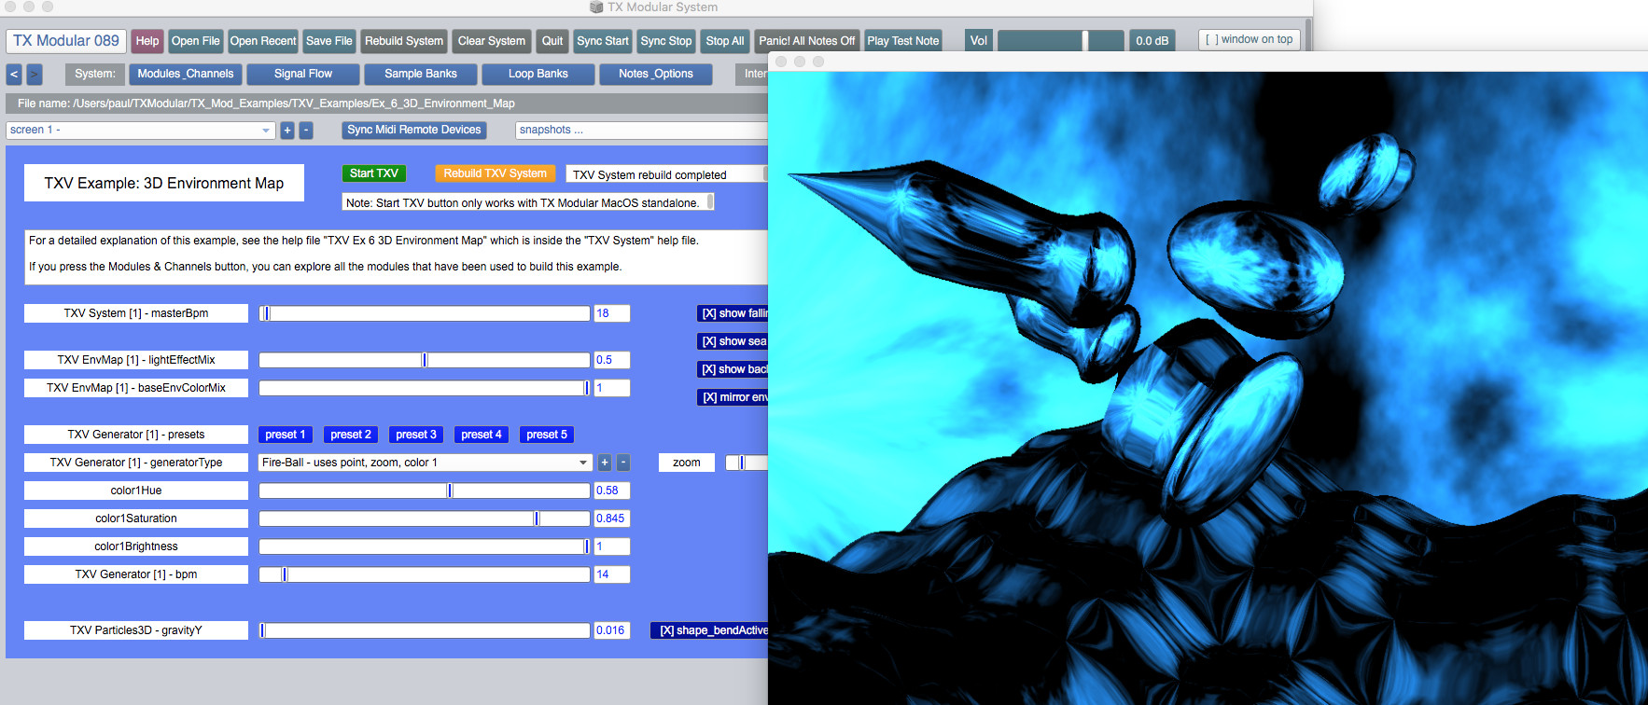Toggle the window on top checkbox
This screenshot has height=705, width=1648.
click(1249, 40)
